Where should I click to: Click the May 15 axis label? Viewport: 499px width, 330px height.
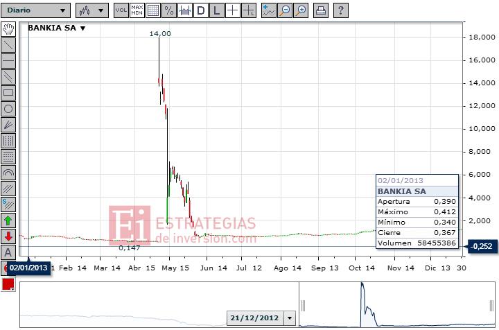click(175, 268)
